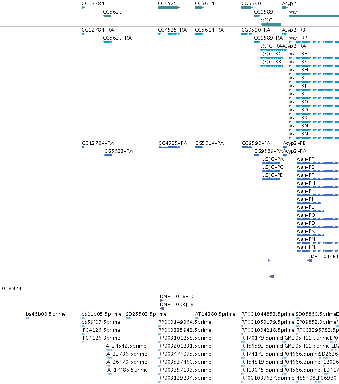The width and height of the screenshot is (339, 384).
Task: Click the c(3)G gene label
Action: click(266, 20)
